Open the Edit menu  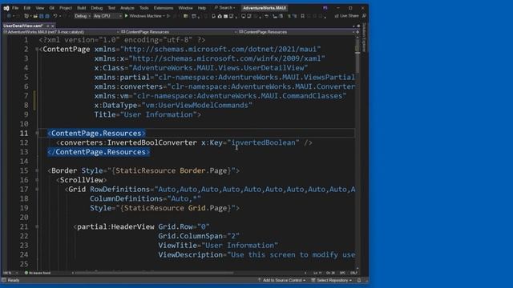pos(26,8)
